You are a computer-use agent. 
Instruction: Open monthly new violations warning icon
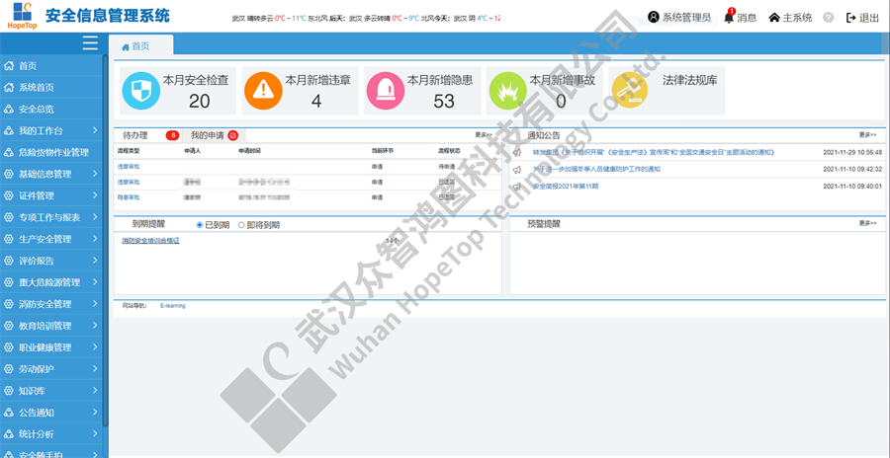point(263,91)
